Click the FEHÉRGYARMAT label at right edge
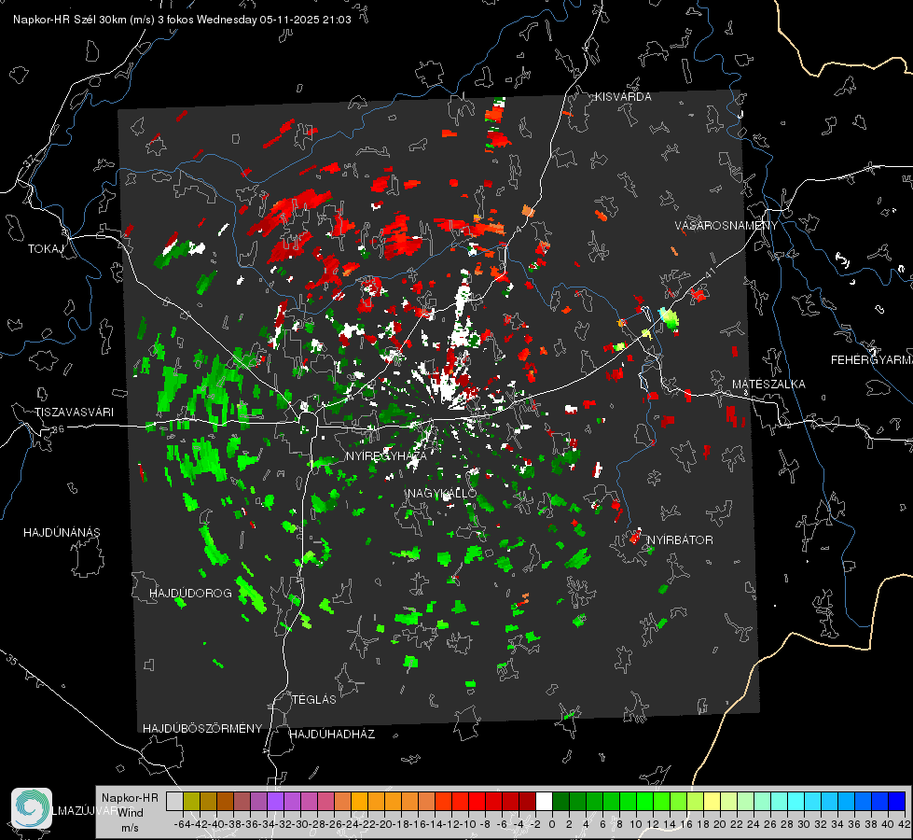Screen dimensions: 913x840 click(x=871, y=360)
